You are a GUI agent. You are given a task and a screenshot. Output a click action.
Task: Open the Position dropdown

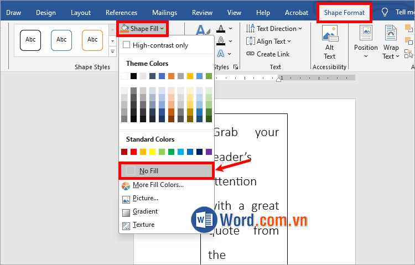pos(366,43)
